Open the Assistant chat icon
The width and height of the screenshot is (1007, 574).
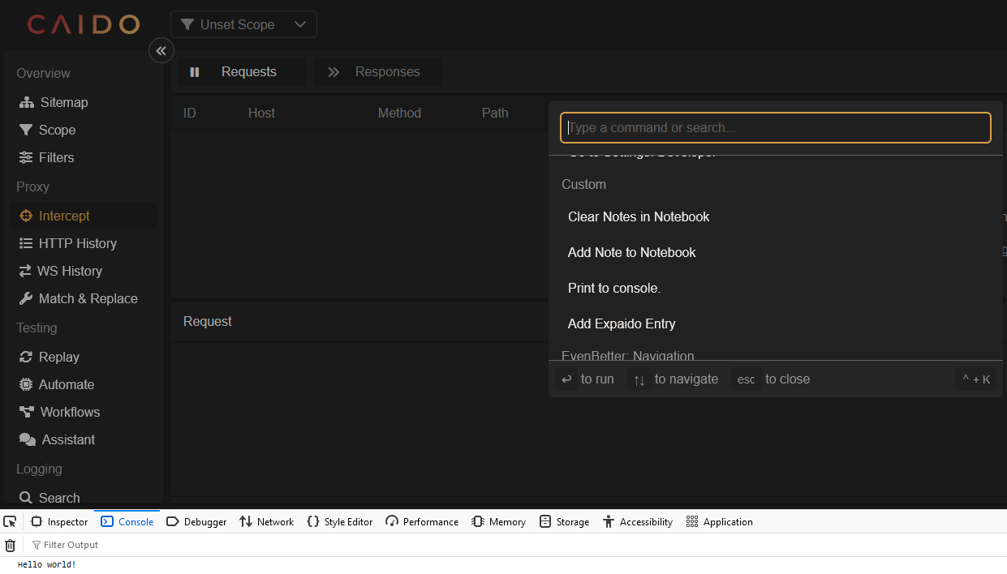pyautogui.click(x=65, y=439)
